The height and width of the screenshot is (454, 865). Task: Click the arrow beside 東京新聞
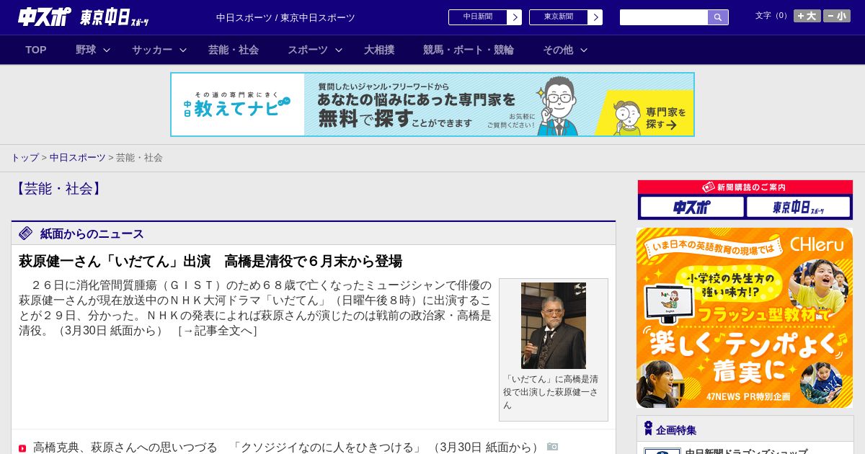(595, 17)
